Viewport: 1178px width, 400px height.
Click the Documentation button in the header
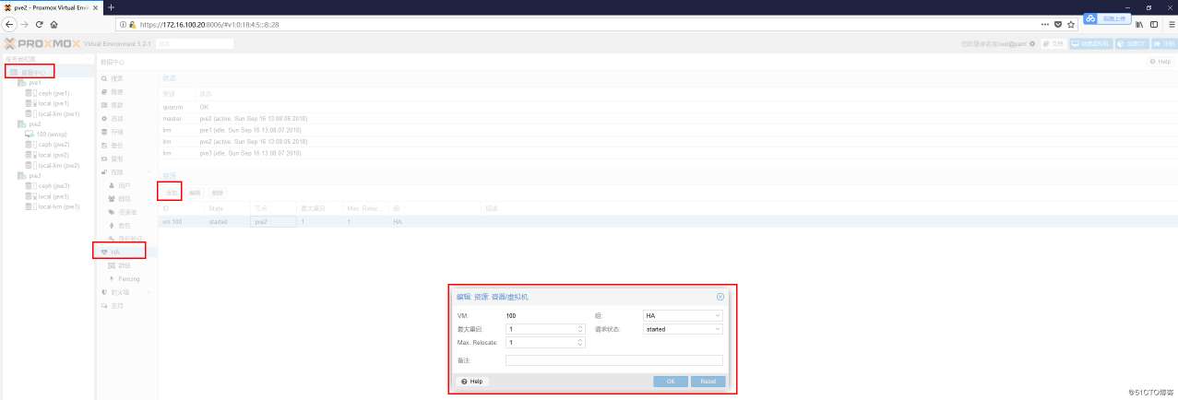[1054, 43]
